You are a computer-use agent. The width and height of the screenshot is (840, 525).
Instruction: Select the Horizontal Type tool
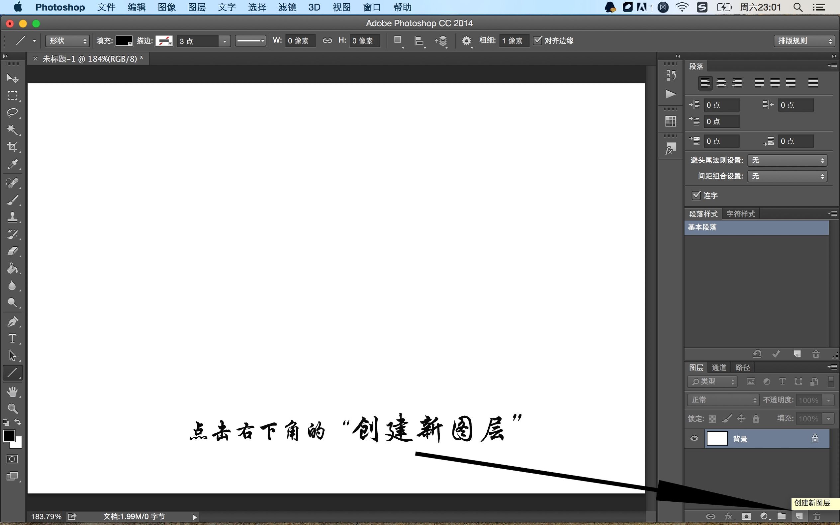[13, 338]
